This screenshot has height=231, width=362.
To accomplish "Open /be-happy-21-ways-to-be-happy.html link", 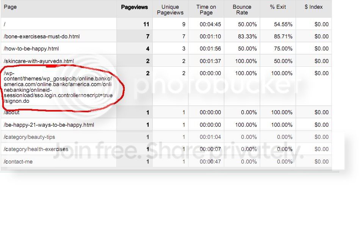I will point(49,125).
